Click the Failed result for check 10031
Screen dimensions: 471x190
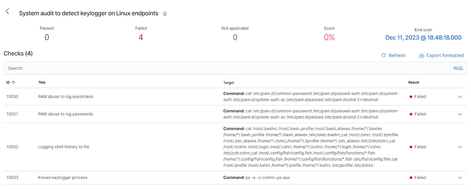(x=418, y=114)
